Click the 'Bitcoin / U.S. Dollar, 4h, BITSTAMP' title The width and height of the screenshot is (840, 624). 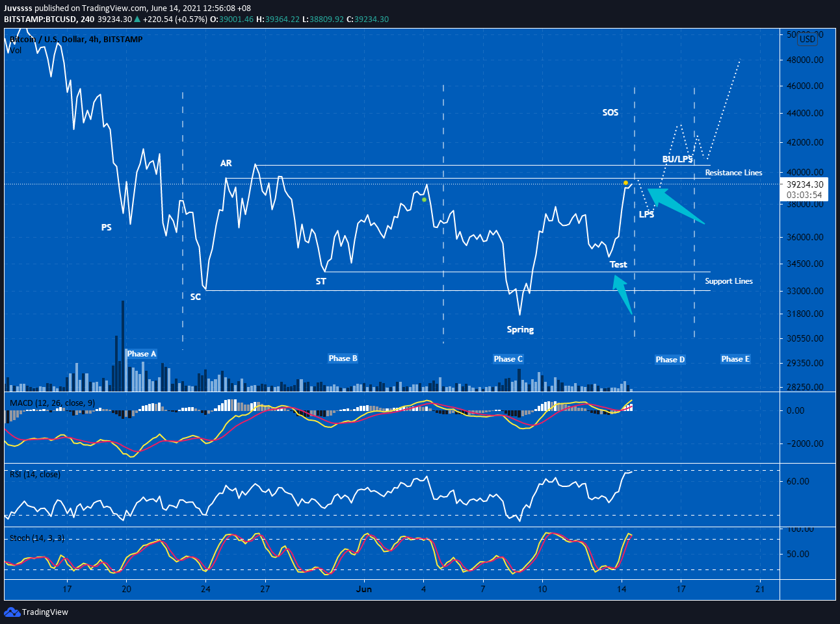76,39
